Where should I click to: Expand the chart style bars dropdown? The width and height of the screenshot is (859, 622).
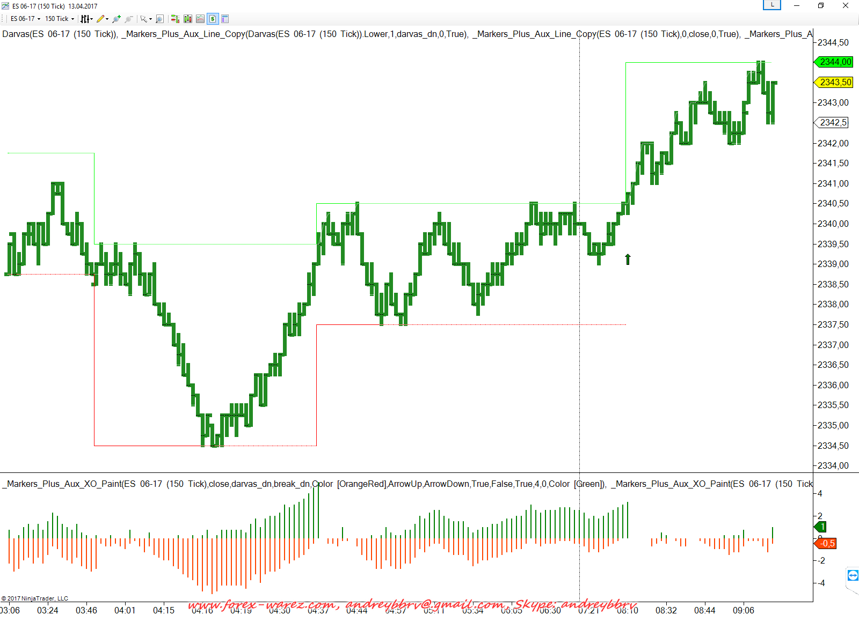pos(86,19)
